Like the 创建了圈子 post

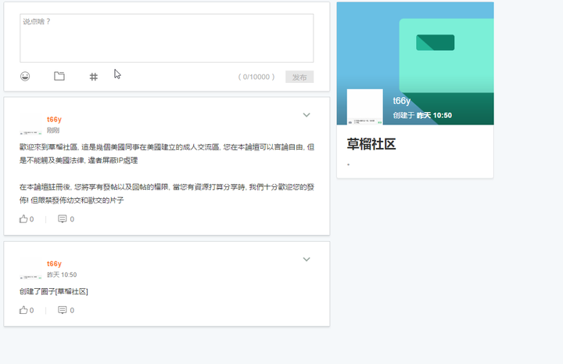[x=27, y=310]
